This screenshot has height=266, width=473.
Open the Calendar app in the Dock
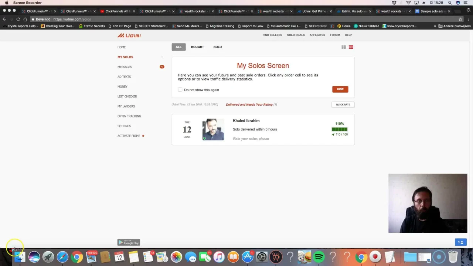pyautogui.click(x=119, y=257)
